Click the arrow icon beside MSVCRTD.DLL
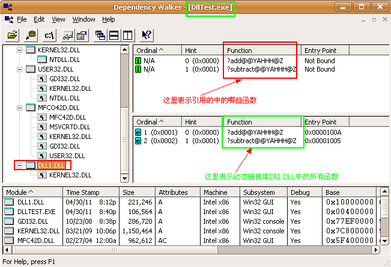Screen dimensions: 391x267 click(42, 127)
